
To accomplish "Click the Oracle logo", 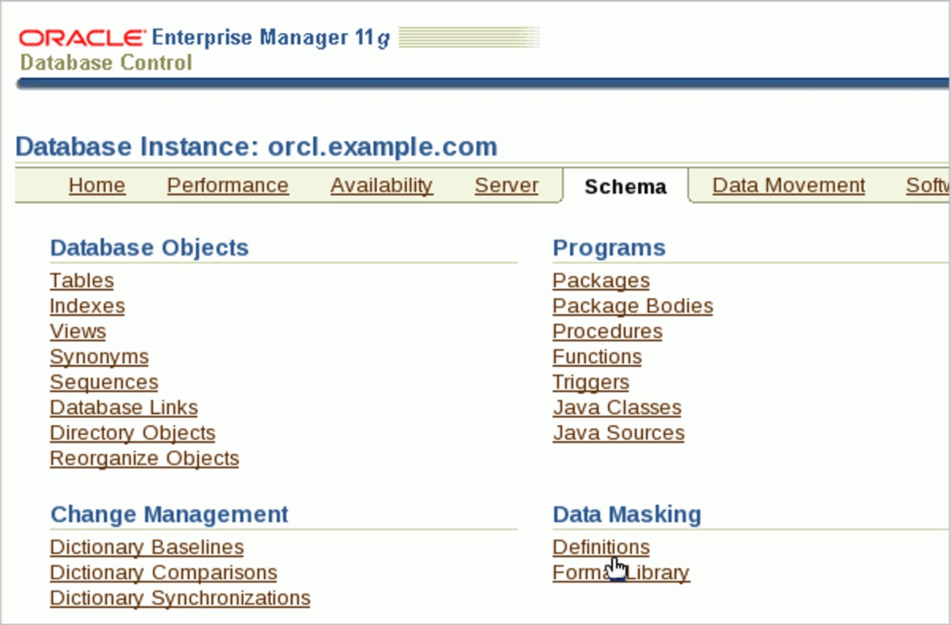I will point(82,38).
